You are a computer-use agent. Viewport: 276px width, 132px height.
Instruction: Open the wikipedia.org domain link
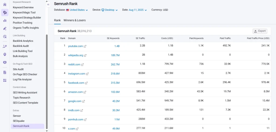click(x=75, y=55)
